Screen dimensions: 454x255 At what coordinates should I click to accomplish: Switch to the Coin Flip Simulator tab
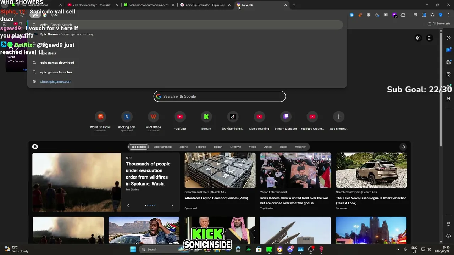205,5
